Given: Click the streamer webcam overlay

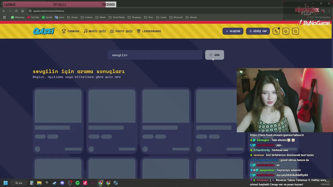Looking at the screenshot, I should [285, 100].
